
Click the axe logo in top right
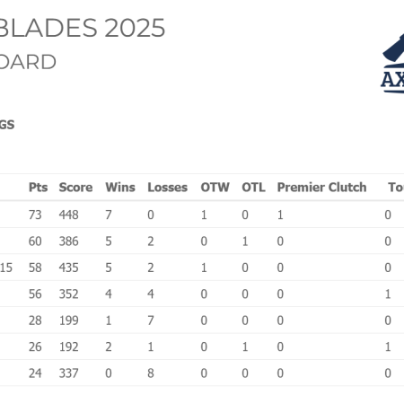tap(392, 64)
